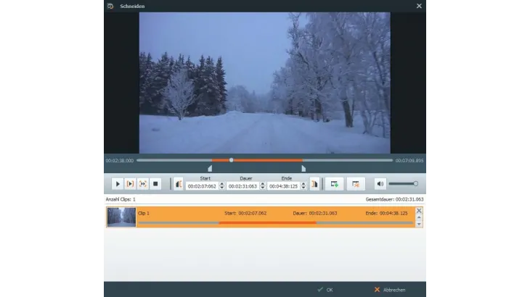Add a new clip segment
This screenshot has height=297, width=530.
pyautogui.click(x=334, y=185)
